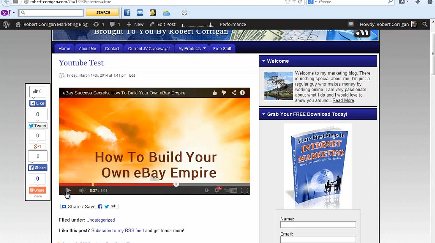Bookmark this page with the star
Screen dimensions: 435x243
pyautogui.click(x=287, y=2)
